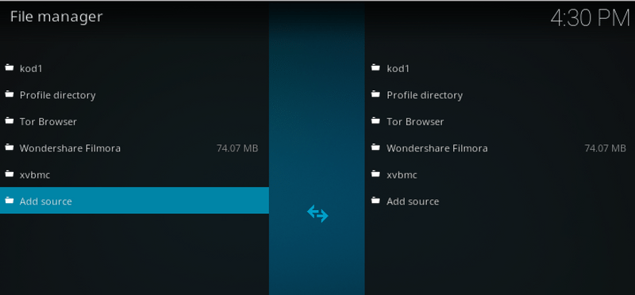Click the folder icon beside right xvbmc
The width and height of the screenshot is (635, 295).
click(375, 174)
